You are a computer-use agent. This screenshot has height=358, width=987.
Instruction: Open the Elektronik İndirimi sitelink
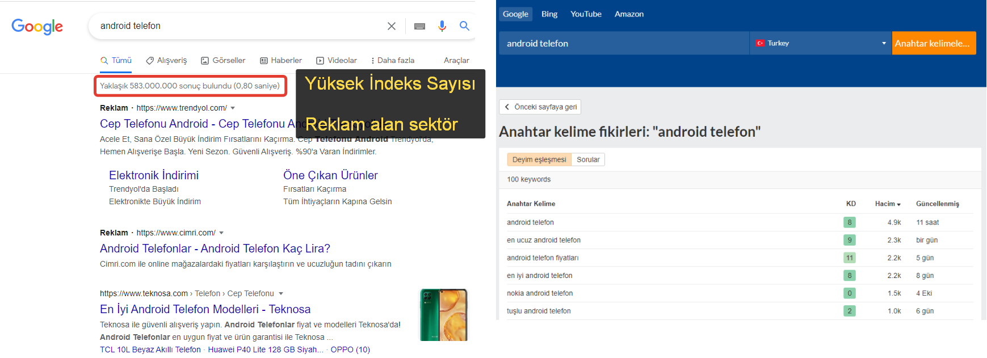point(154,175)
